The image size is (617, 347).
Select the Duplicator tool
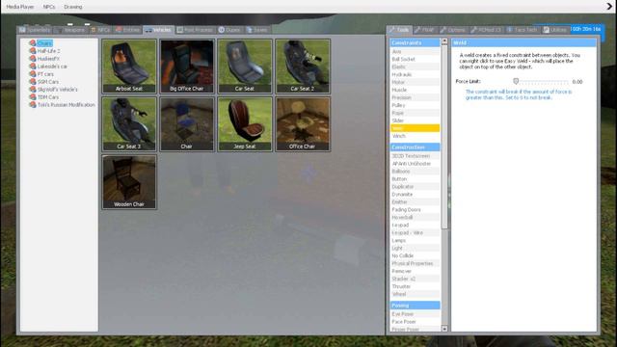(416, 186)
